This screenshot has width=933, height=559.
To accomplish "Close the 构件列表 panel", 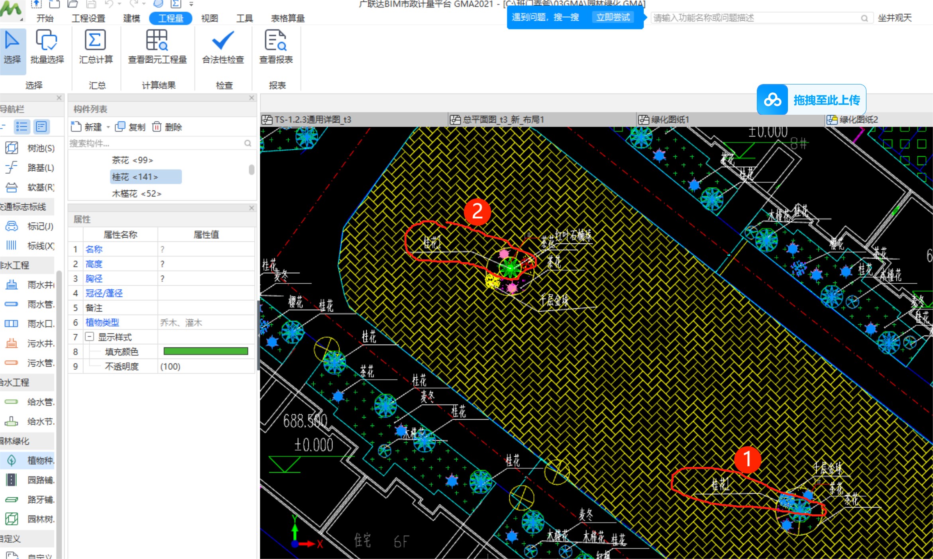I will pyautogui.click(x=251, y=98).
